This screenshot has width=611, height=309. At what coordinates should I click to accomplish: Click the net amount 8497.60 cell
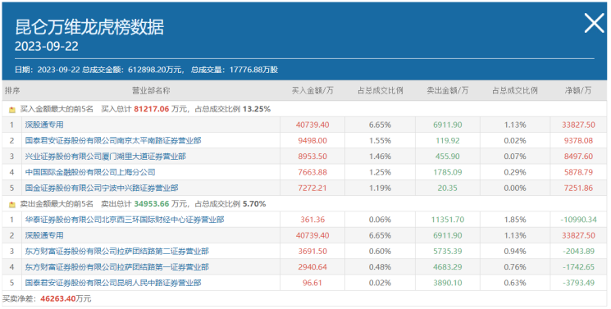pos(578,157)
